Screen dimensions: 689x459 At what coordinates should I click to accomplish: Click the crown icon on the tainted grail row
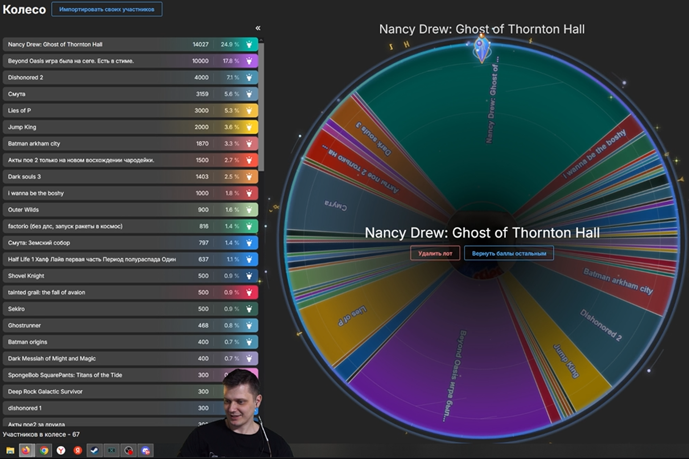[x=249, y=292]
